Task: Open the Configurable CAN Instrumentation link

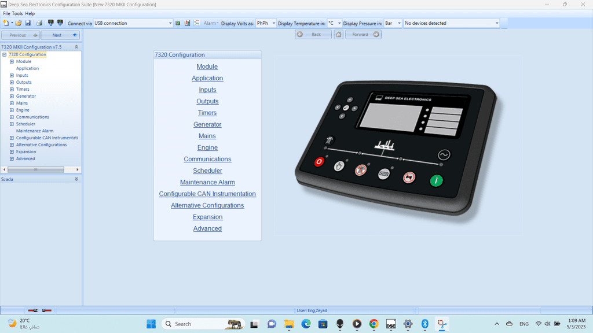Action: pyautogui.click(x=207, y=194)
